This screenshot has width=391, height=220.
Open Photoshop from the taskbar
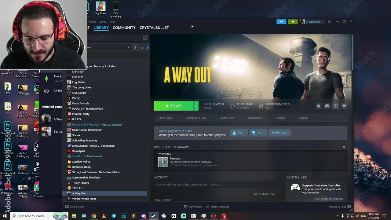(124, 216)
